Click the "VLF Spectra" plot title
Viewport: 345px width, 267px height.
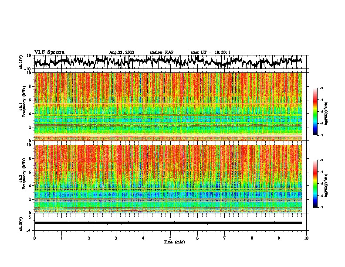pyautogui.click(x=49, y=52)
